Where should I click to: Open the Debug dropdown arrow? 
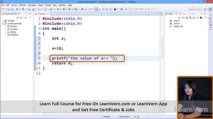61,9
